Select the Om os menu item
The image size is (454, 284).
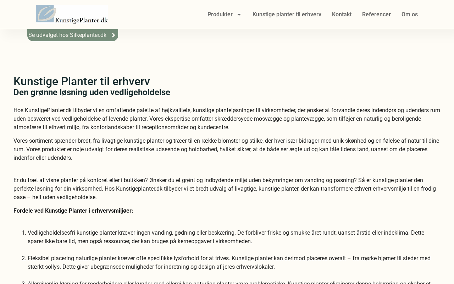tap(409, 15)
